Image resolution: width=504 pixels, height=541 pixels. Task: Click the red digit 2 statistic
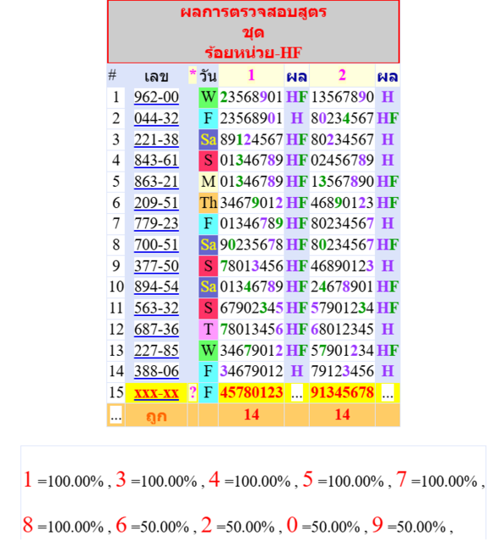click(206, 525)
